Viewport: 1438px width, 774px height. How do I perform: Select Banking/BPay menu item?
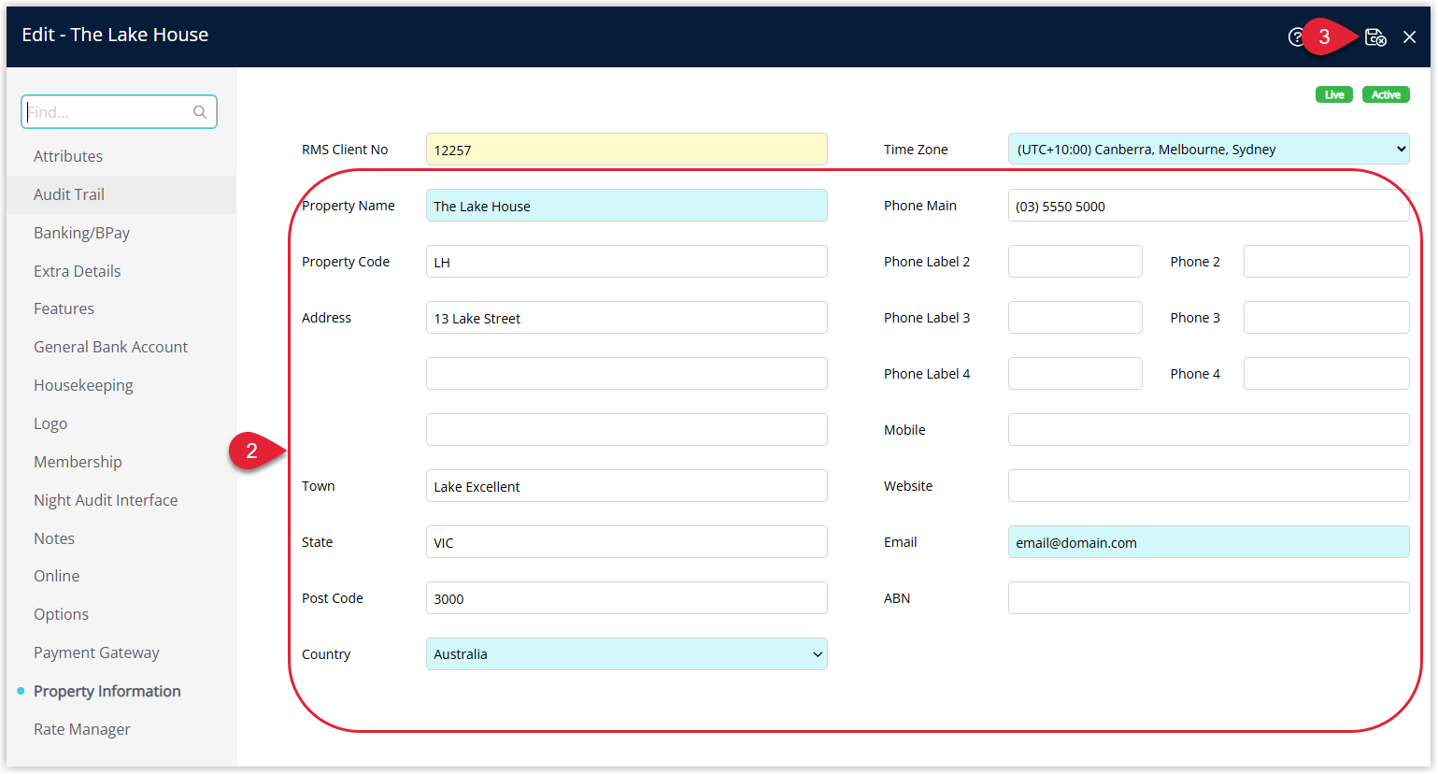tap(81, 233)
